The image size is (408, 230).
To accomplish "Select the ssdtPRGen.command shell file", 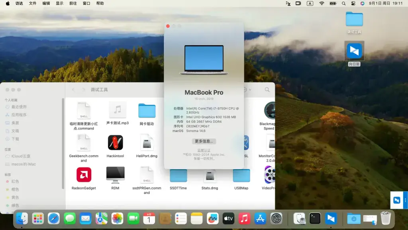I will click(147, 175).
